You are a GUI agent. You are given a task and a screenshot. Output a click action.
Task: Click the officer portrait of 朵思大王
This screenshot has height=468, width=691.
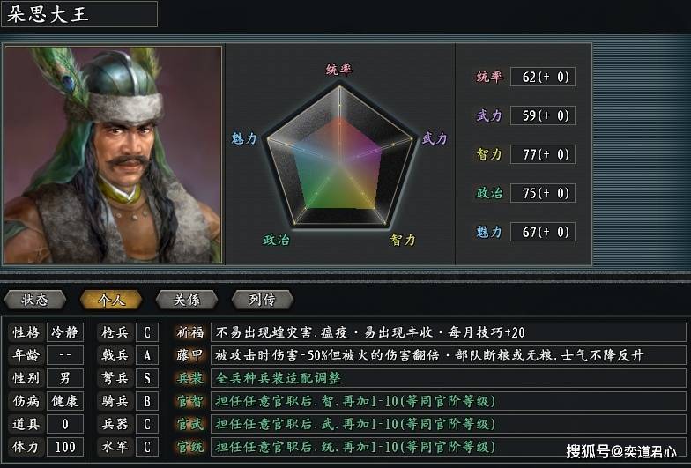[x=113, y=155]
